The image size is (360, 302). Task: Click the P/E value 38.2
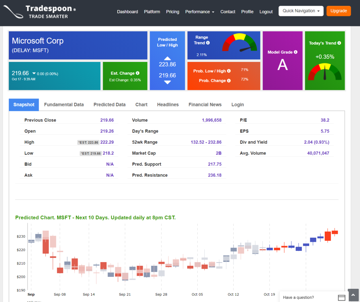325,120
